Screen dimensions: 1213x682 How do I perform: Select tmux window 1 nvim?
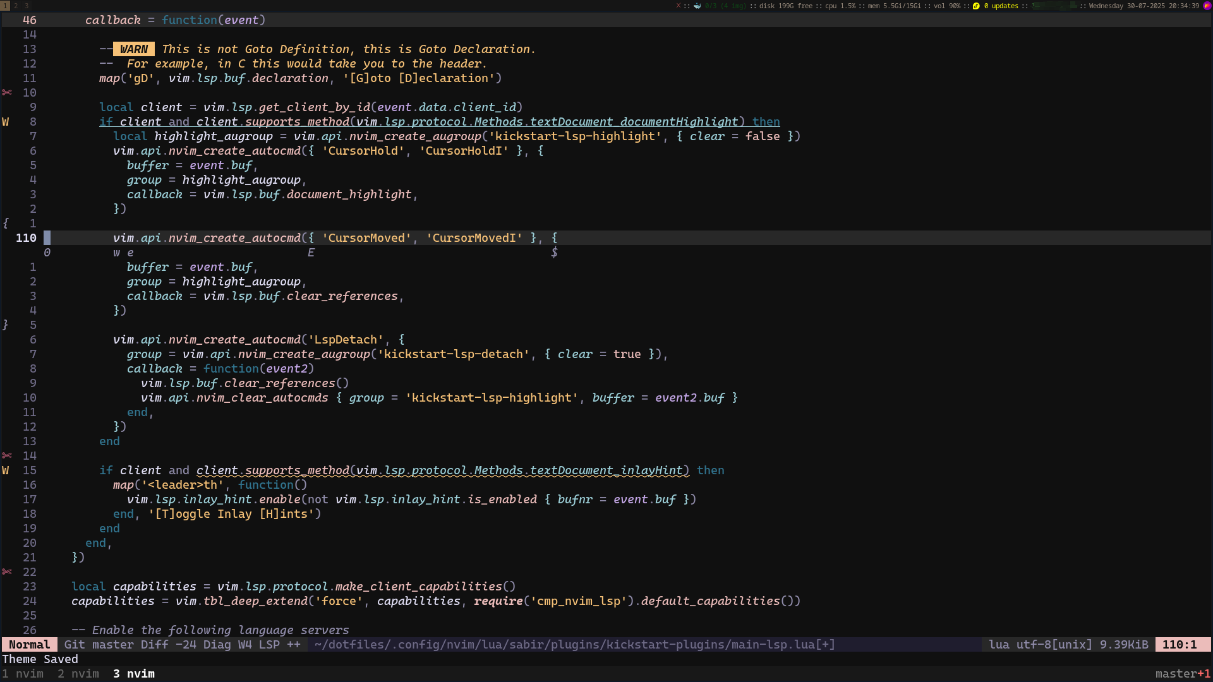(23, 674)
